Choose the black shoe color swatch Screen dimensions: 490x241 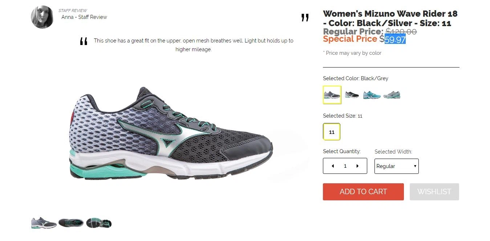[x=352, y=95]
